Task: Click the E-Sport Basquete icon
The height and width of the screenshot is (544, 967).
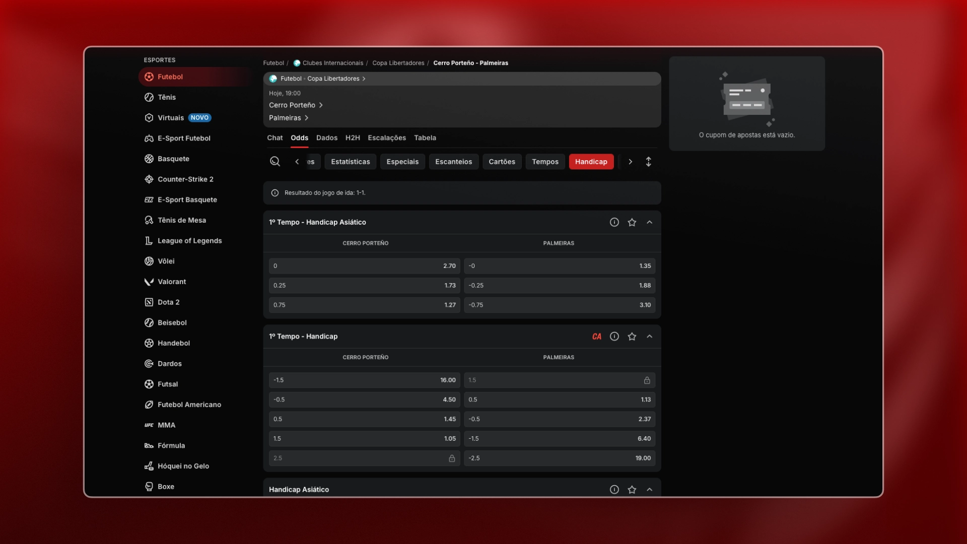Action: [x=149, y=199]
